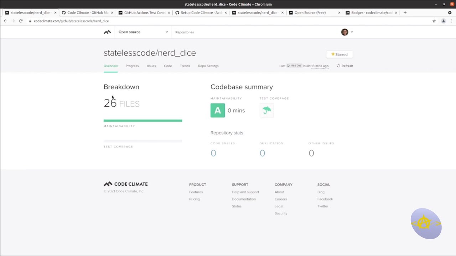Open the Documentation footer link

[x=244, y=199]
